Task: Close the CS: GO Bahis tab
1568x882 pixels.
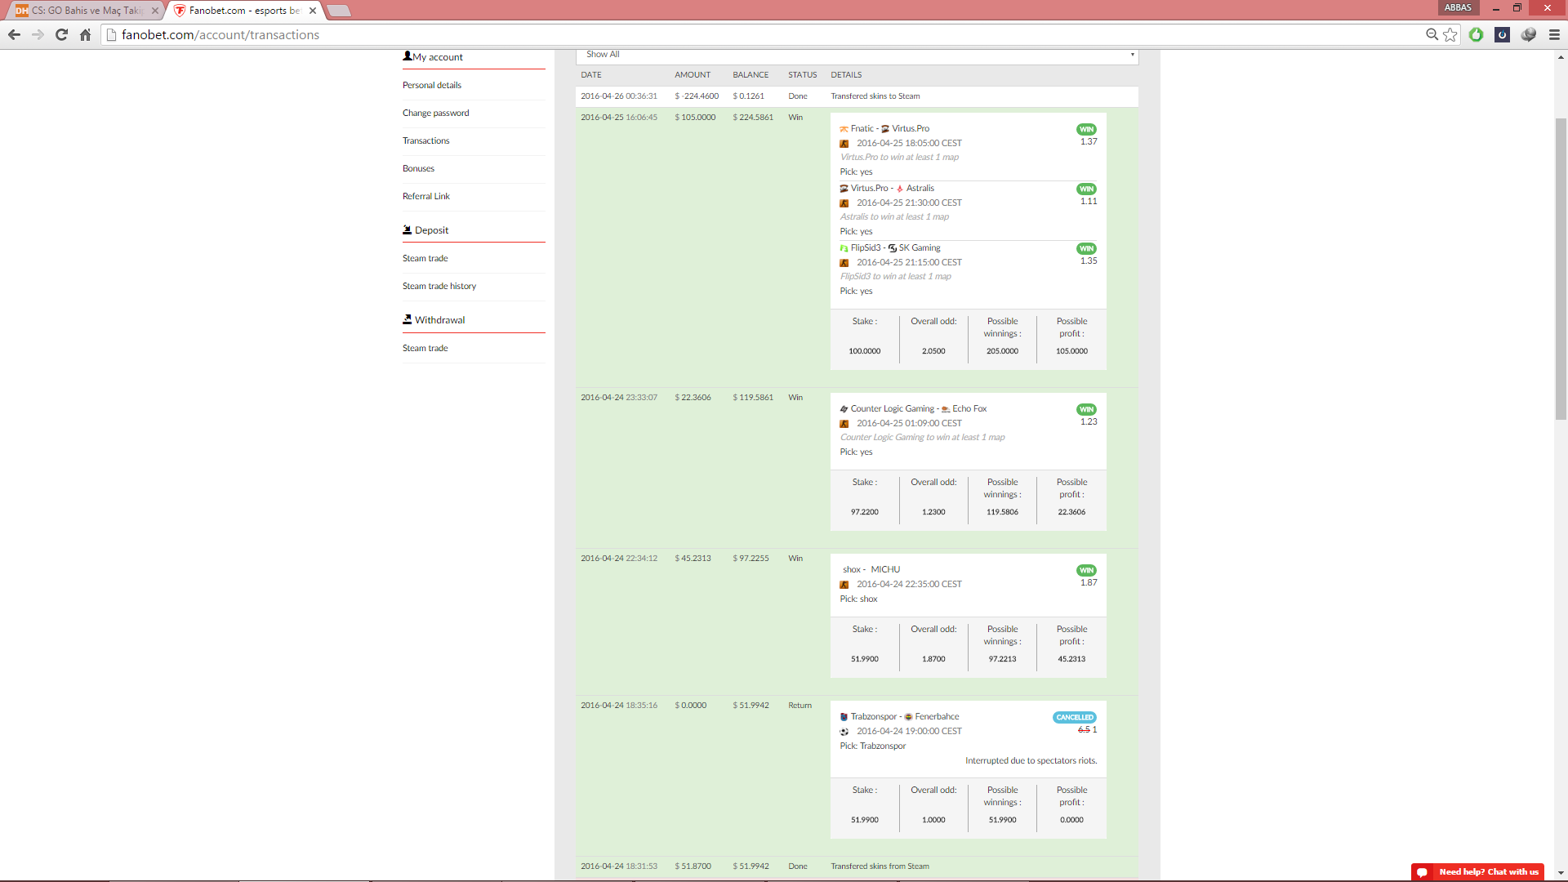Action: [x=155, y=11]
